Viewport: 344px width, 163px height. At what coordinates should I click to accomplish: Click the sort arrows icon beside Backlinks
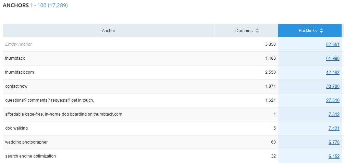click(x=321, y=31)
